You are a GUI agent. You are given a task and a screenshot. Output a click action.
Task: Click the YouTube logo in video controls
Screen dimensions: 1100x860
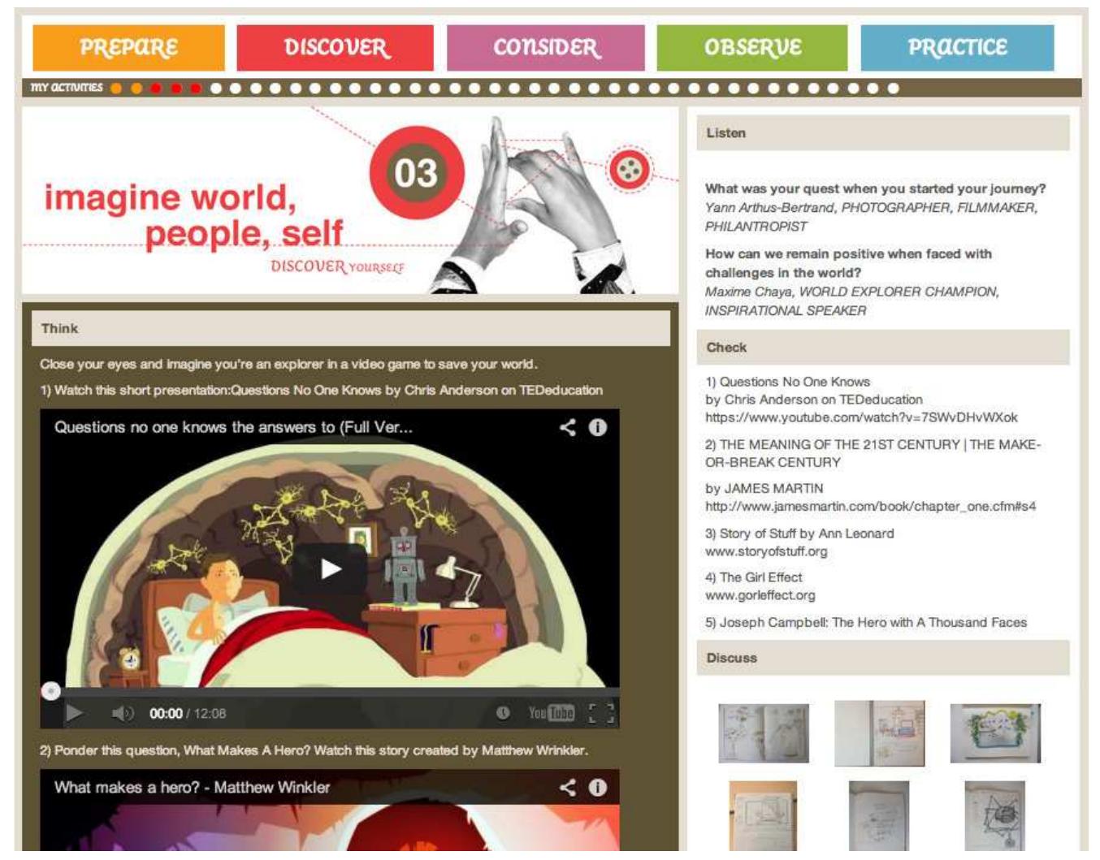(552, 713)
